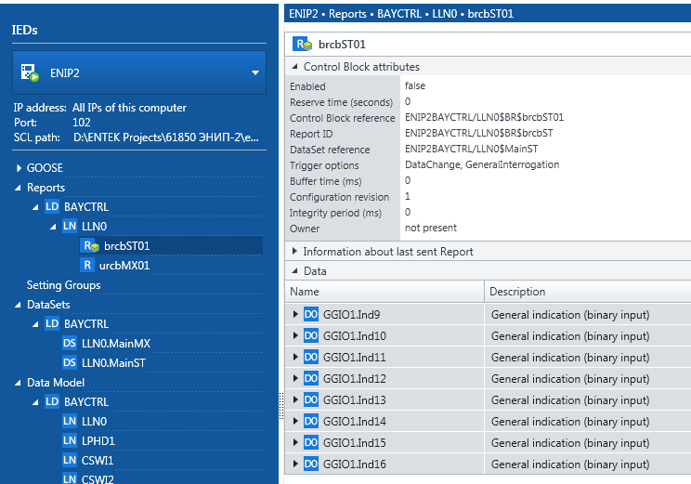Collapse the Data section
The height and width of the screenshot is (484, 691).
pos(295,271)
